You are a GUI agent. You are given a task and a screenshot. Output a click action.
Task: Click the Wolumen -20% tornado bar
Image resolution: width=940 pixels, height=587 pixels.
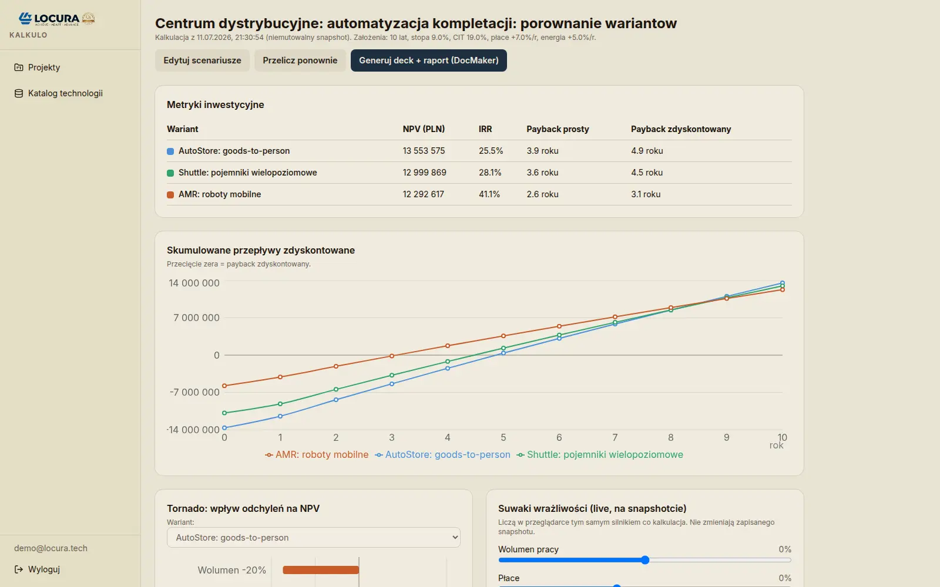(321, 570)
